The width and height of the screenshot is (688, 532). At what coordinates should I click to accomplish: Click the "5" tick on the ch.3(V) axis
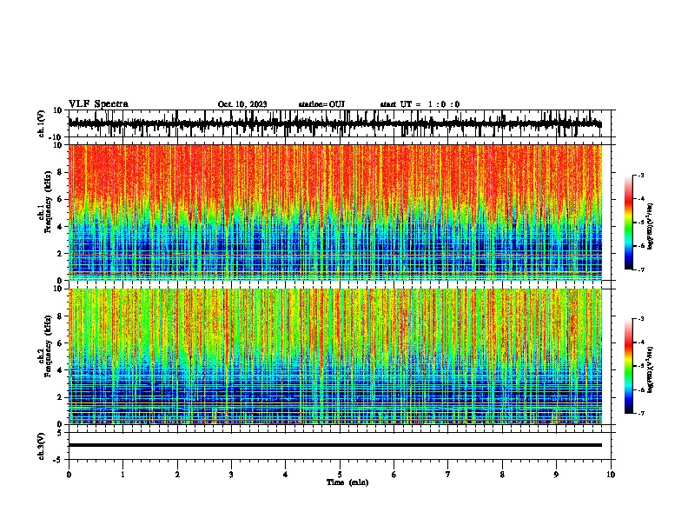click(61, 433)
